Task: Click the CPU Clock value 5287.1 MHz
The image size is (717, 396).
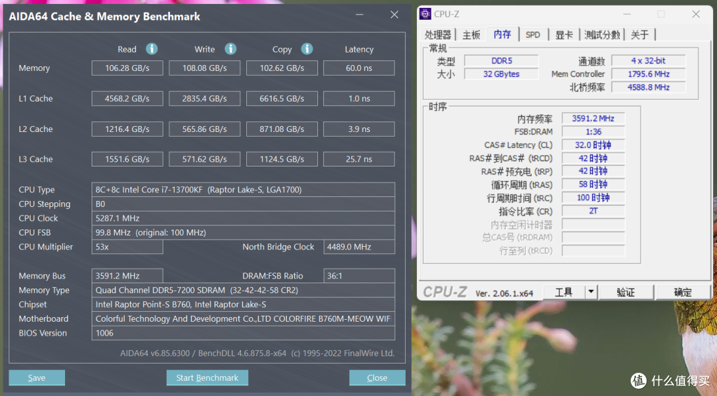Action: (x=243, y=218)
